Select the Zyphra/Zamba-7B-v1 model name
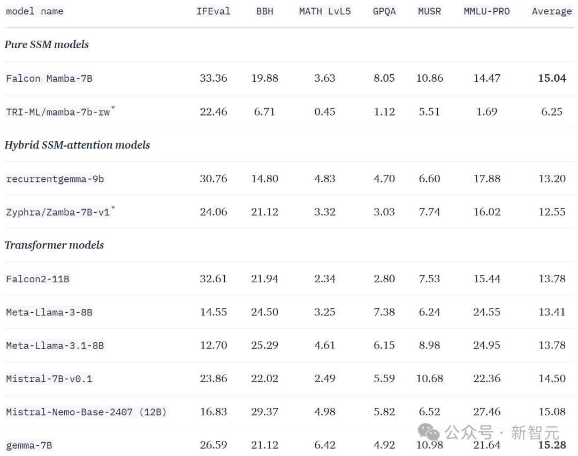The image size is (578, 456). pyautogui.click(x=58, y=212)
